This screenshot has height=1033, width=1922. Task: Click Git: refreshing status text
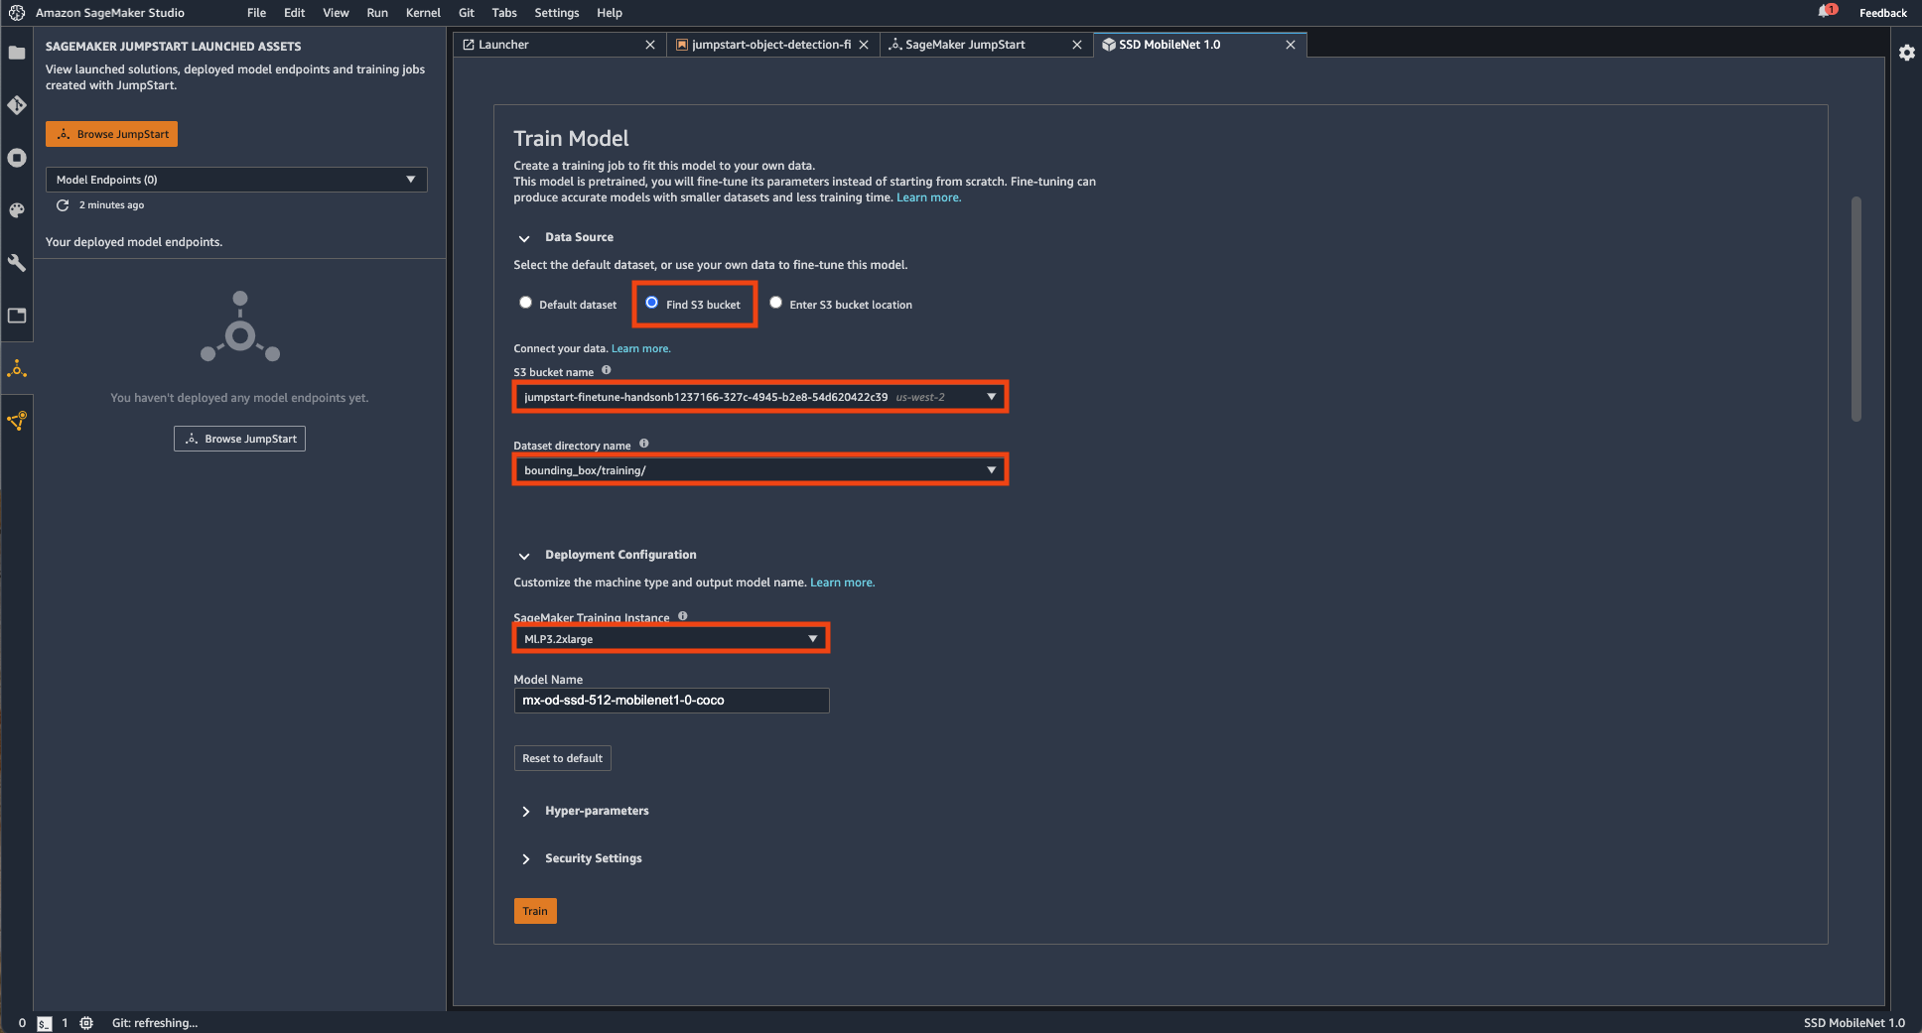pos(155,1023)
